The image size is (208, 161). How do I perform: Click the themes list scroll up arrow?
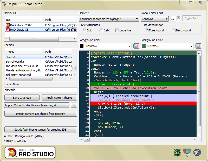pyautogui.click(x=75, y=51)
